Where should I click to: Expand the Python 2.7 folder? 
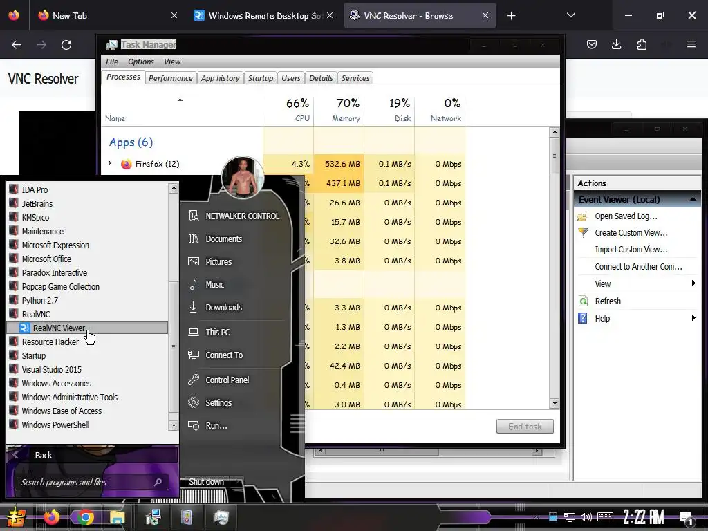click(x=39, y=300)
